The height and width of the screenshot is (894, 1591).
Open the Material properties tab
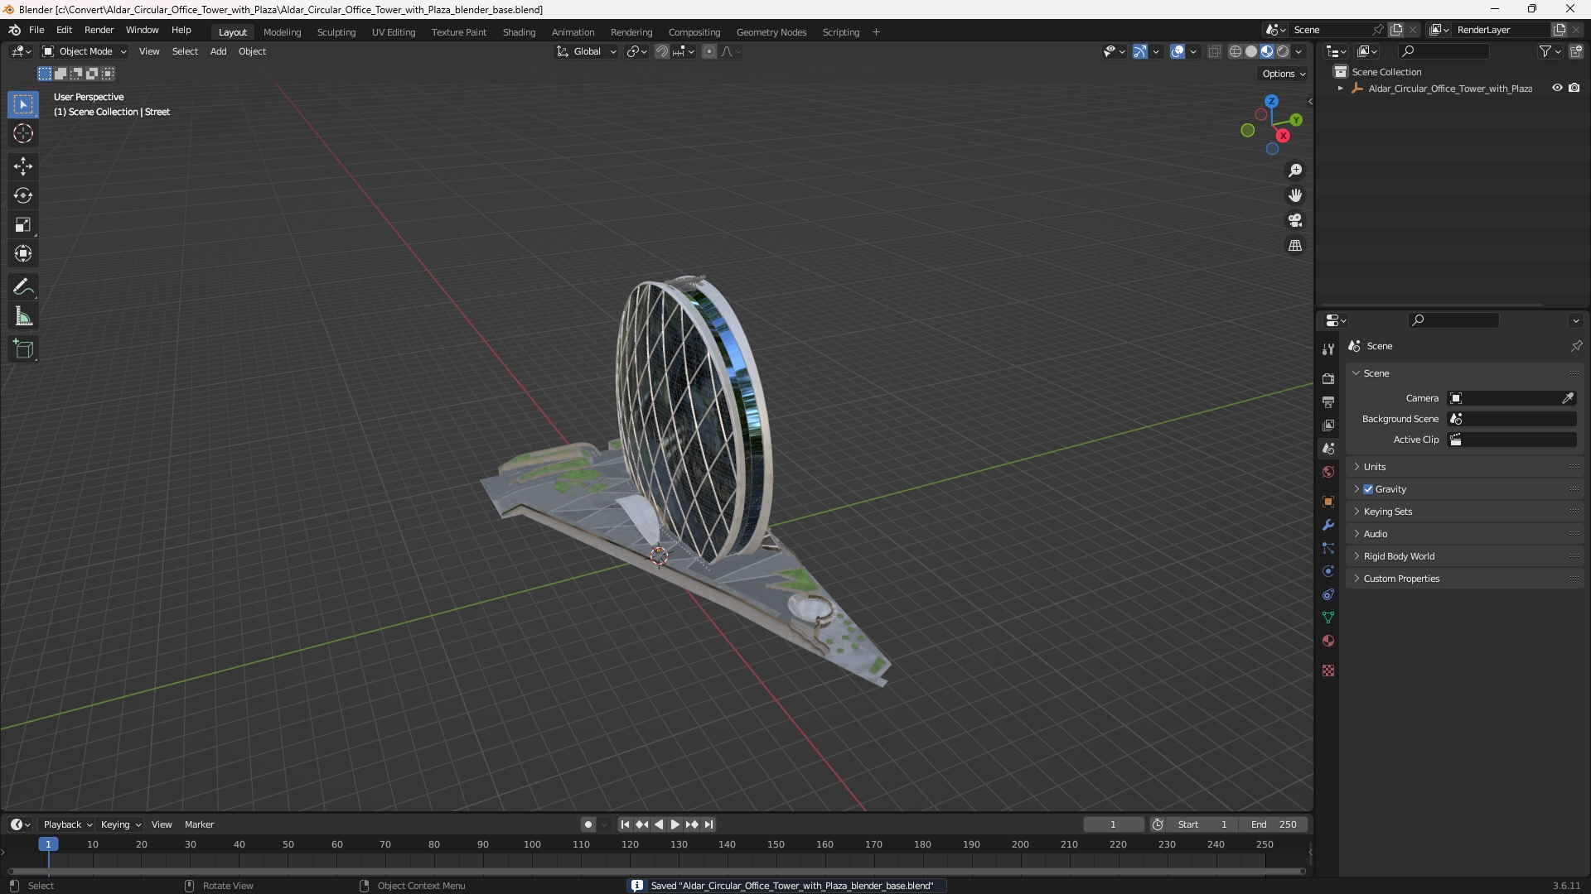click(1328, 641)
